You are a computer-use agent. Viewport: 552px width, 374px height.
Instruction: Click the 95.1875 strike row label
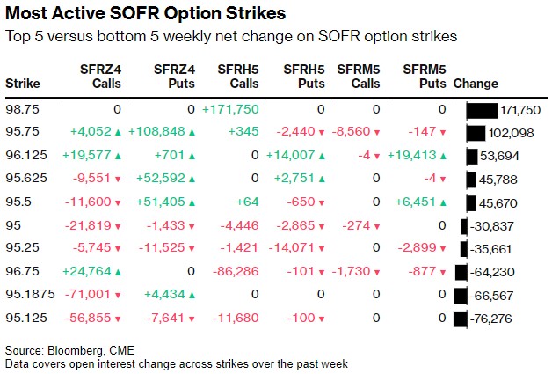(x=27, y=294)
